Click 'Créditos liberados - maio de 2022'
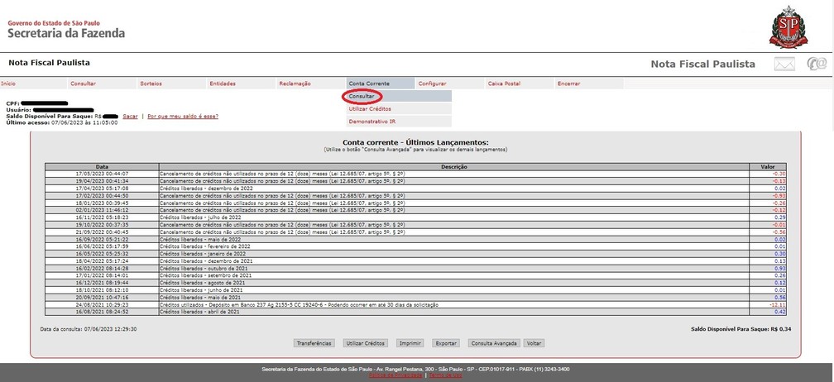This screenshot has height=382, width=834. [x=200, y=240]
